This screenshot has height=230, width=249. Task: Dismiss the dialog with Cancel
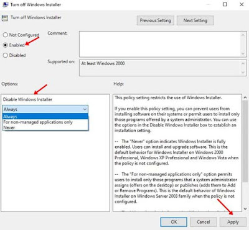click(x=203, y=222)
